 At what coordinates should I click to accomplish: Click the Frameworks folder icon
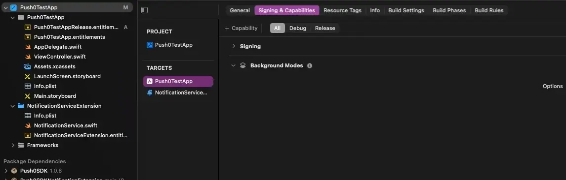coord(21,145)
